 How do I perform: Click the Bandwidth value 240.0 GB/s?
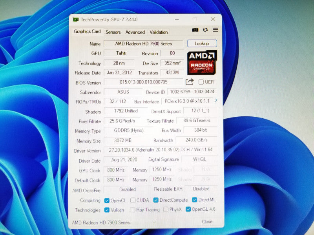197,140
